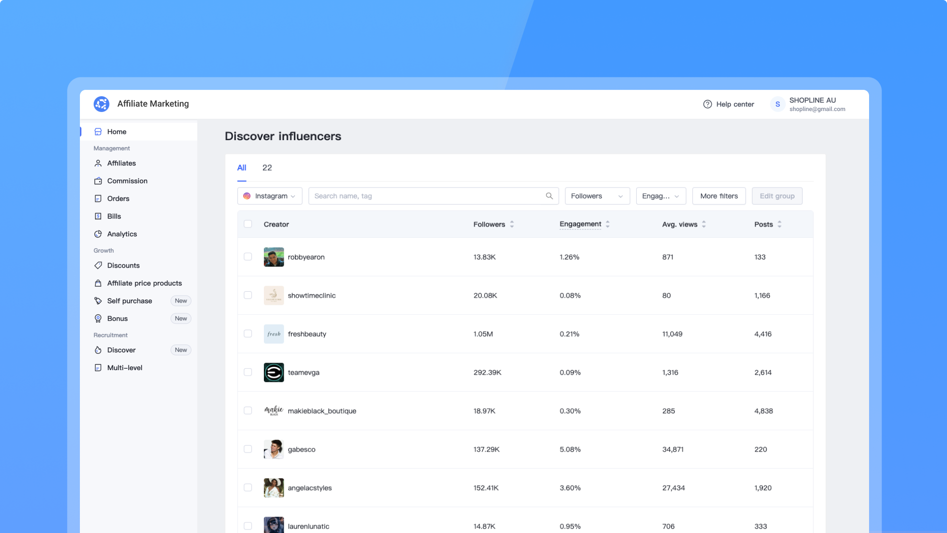Expand the Followers filter dropdown
Screen dimensions: 947x533
tap(597, 196)
